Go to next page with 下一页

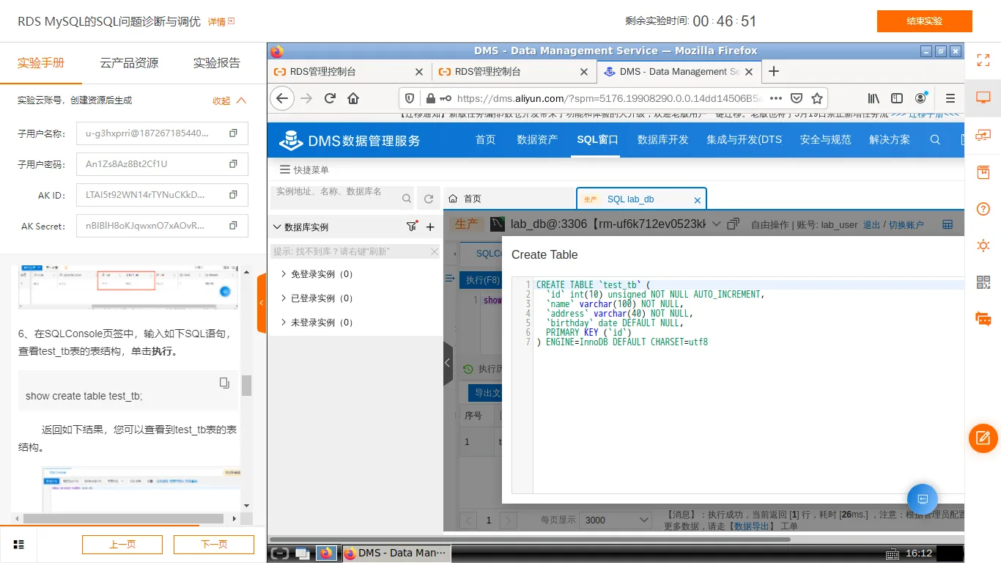pyautogui.click(x=214, y=544)
